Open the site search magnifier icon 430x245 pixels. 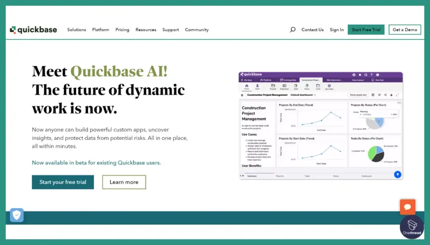coord(293,30)
